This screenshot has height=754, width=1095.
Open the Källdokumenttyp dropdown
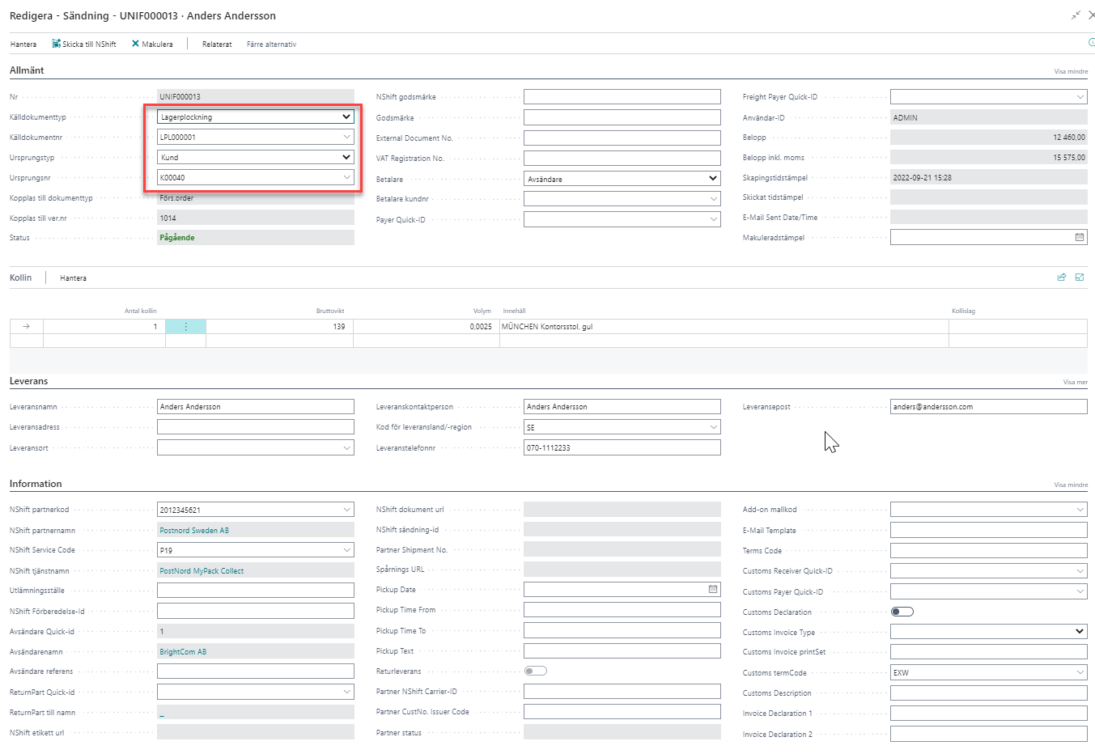point(346,117)
